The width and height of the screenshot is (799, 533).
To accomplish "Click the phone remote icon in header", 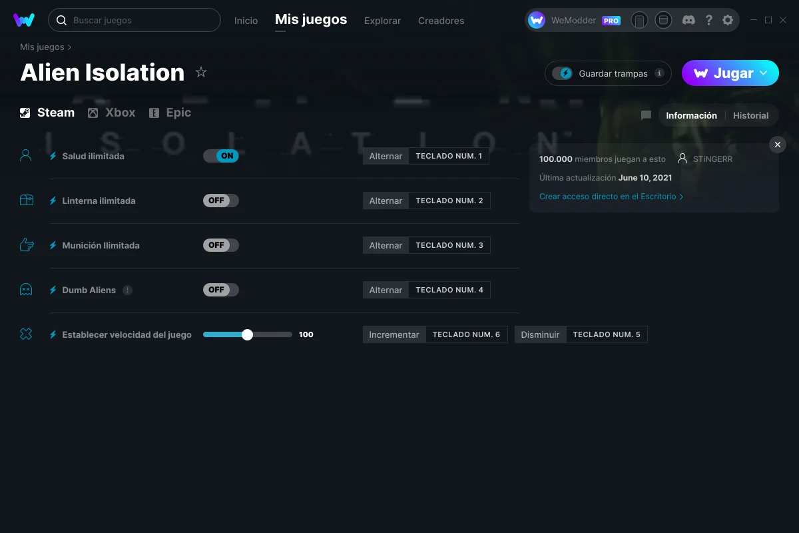I will (639, 20).
